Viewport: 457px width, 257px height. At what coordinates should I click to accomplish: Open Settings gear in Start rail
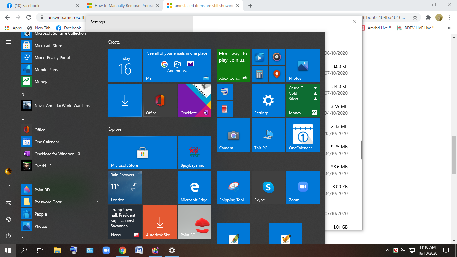8,220
